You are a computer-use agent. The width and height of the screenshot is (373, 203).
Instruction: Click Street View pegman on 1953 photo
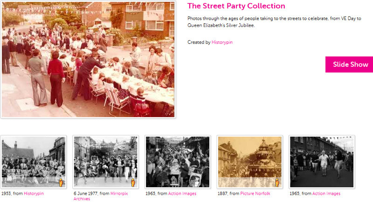(x=61, y=182)
